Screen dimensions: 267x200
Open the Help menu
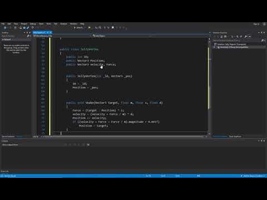[x=82, y=24]
